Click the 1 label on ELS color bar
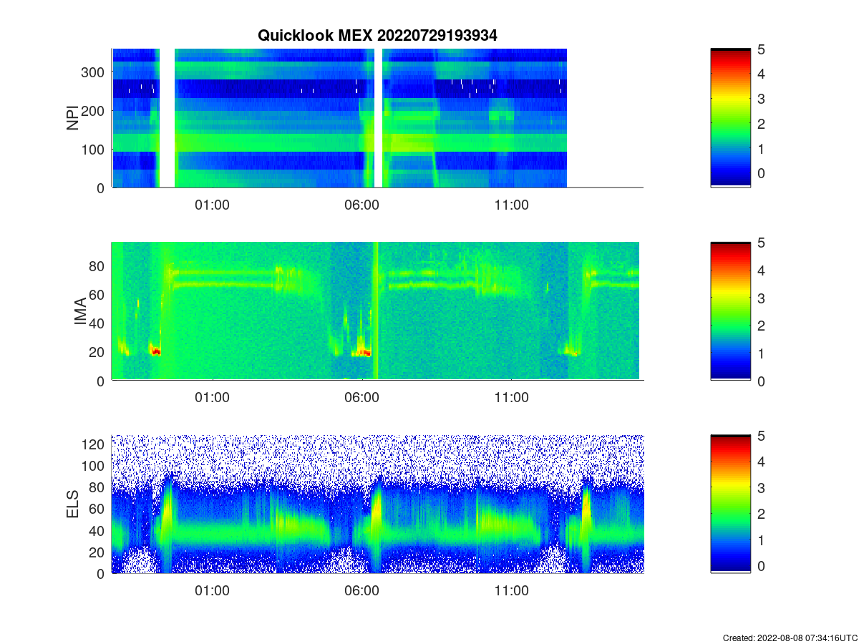The width and height of the screenshot is (859, 644). pyautogui.click(x=762, y=540)
